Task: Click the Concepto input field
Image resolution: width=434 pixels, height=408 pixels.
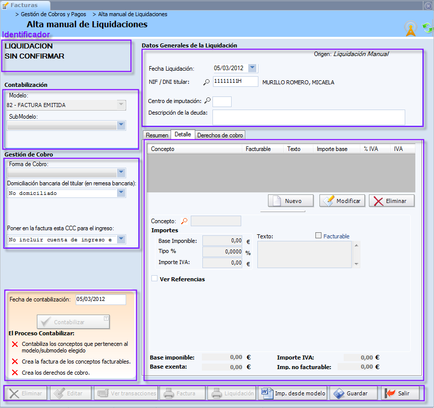Action: (216, 221)
